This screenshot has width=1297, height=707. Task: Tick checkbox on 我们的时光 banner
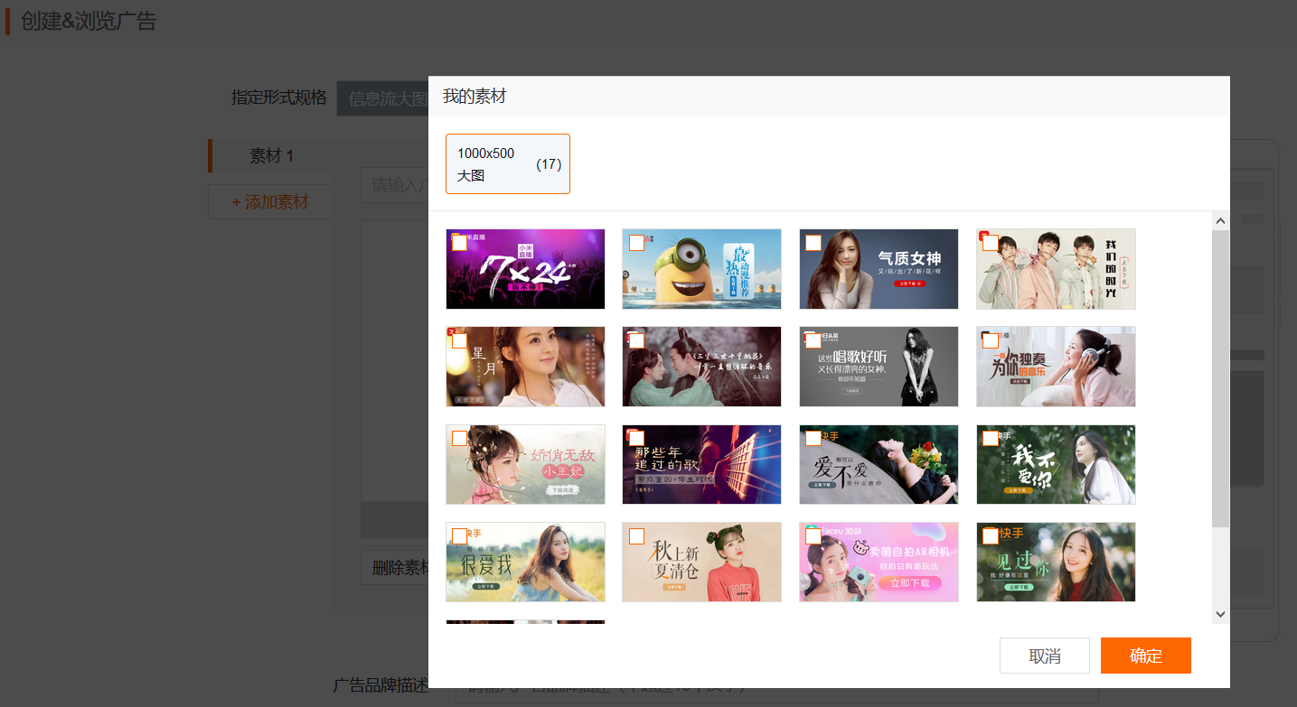point(991,243)
